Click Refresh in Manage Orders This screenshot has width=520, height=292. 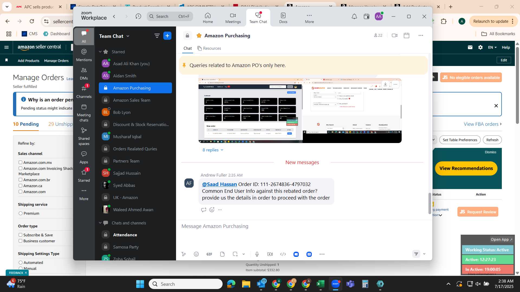click(492, 140)
